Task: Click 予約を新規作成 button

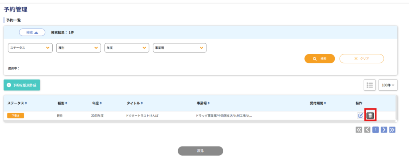Action: click(22, 85)
